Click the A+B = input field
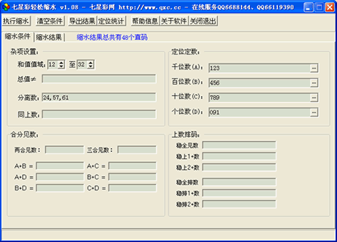337x242 pixels. click(x=60, y=166)
